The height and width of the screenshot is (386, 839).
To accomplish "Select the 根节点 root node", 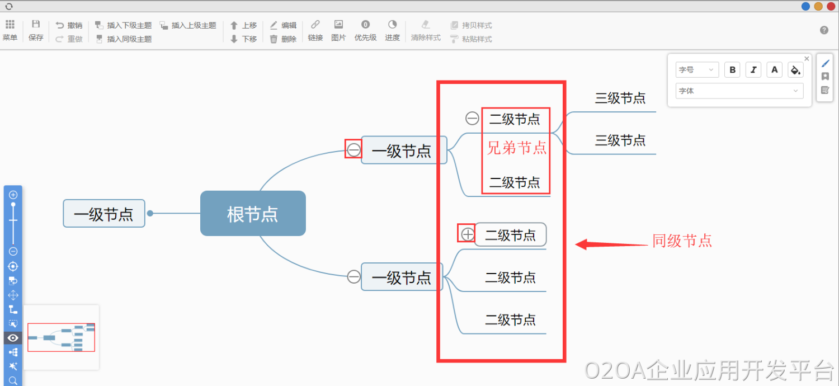I will 253,214.
